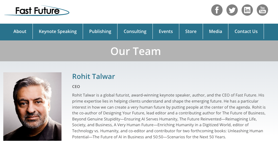Go to the YouTube channel icon
278x146 pixels.
(x=262, y=10)
